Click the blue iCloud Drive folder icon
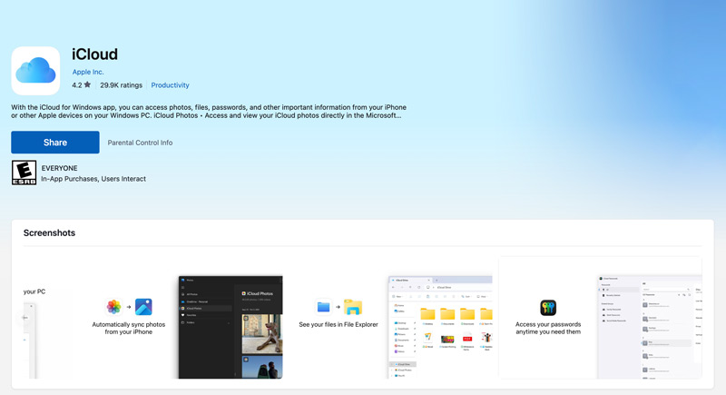 [323, 307]
